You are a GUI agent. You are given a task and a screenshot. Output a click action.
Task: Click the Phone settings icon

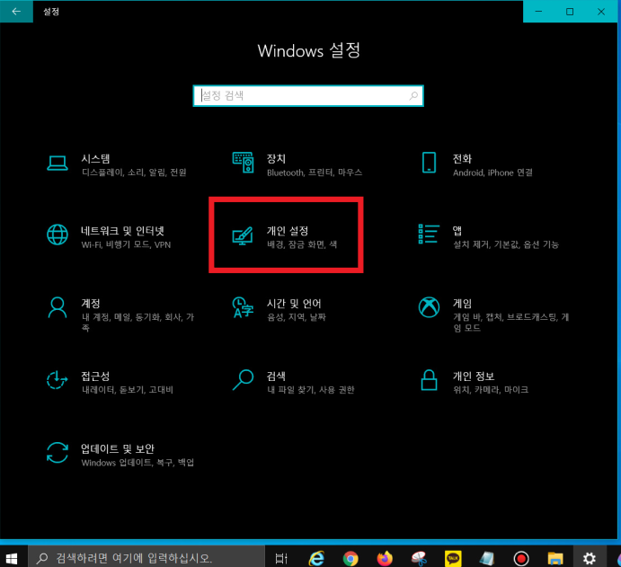[x=429, y=163]
